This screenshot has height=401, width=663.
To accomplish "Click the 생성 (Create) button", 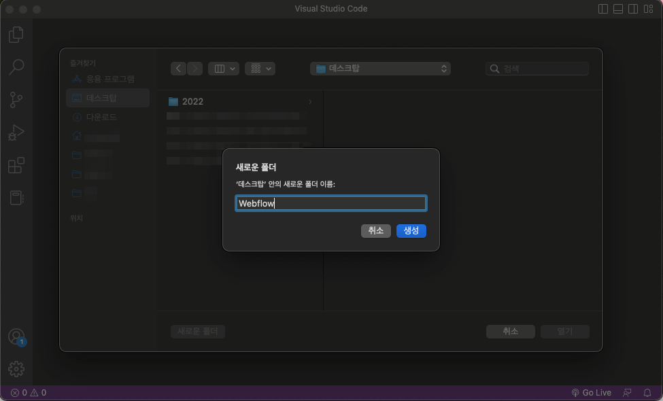I will [411, 230].
